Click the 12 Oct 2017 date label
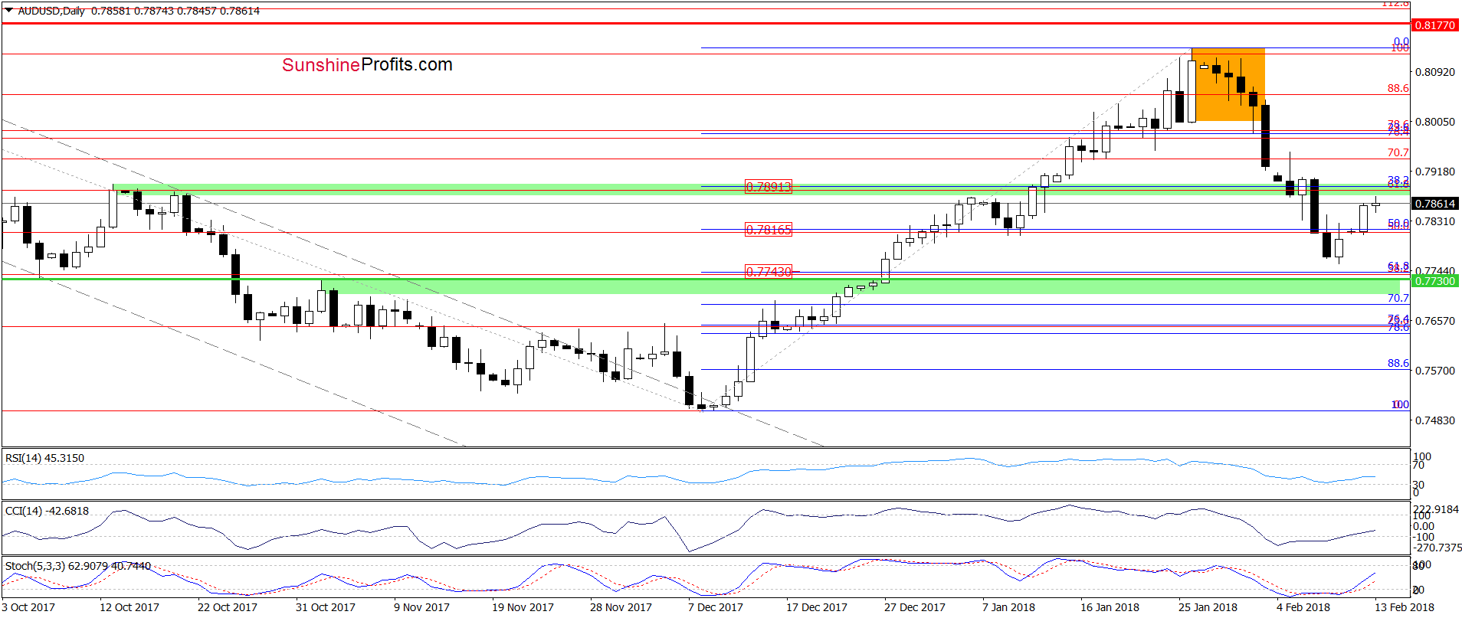This screenshot has height=618, width=1462. pyautogui.click(x=129, y=607)
